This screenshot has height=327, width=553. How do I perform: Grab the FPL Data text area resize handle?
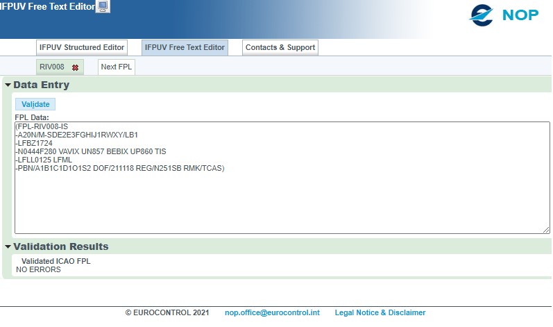[546, 230]
